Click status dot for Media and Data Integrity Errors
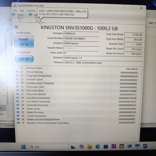 (x=18, y=119)
